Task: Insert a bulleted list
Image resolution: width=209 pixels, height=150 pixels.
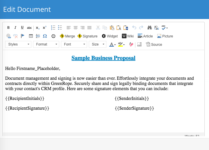Action: (x=60, y=28)
